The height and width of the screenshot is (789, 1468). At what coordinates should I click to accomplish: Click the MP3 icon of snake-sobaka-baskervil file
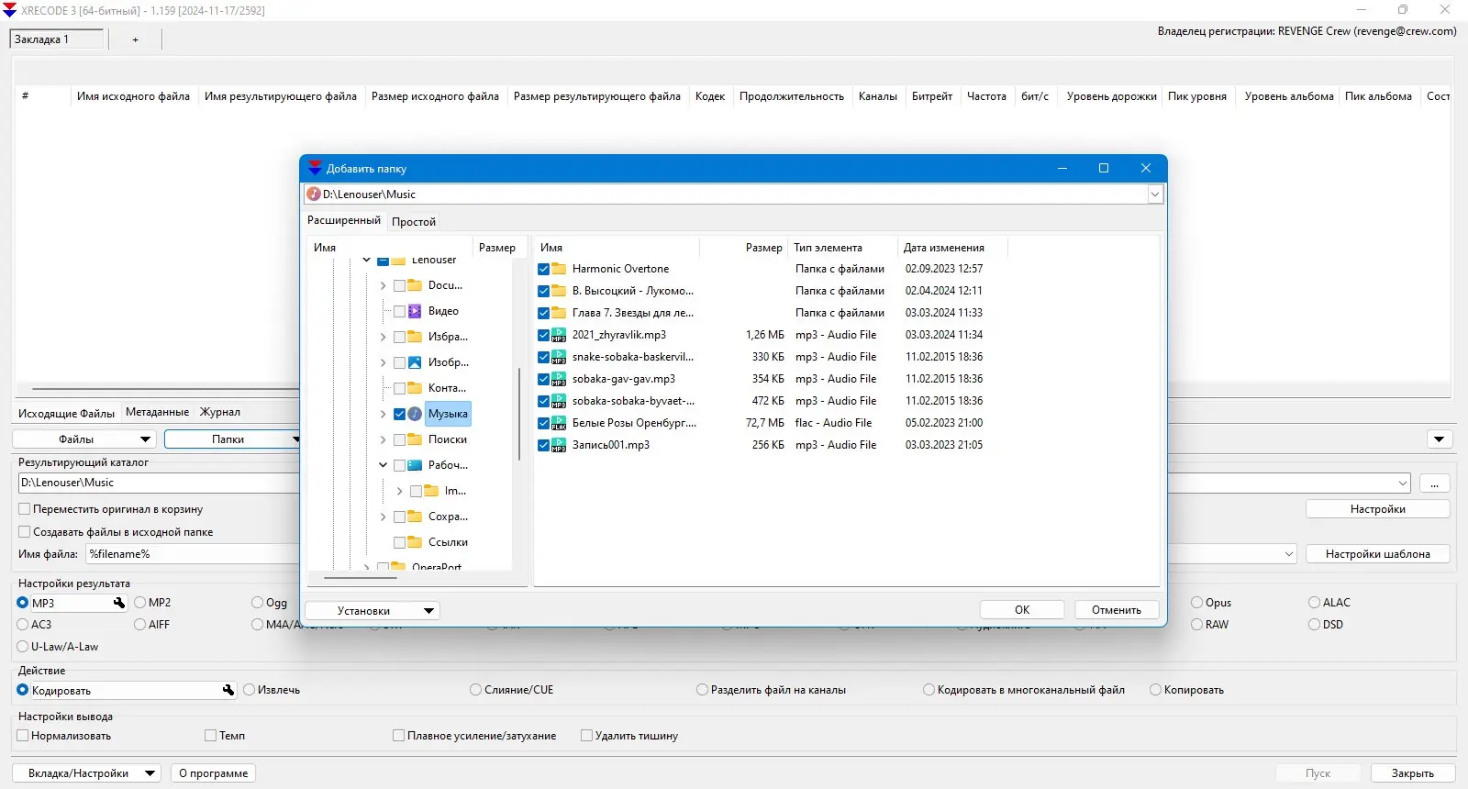(x=559, y=357)
